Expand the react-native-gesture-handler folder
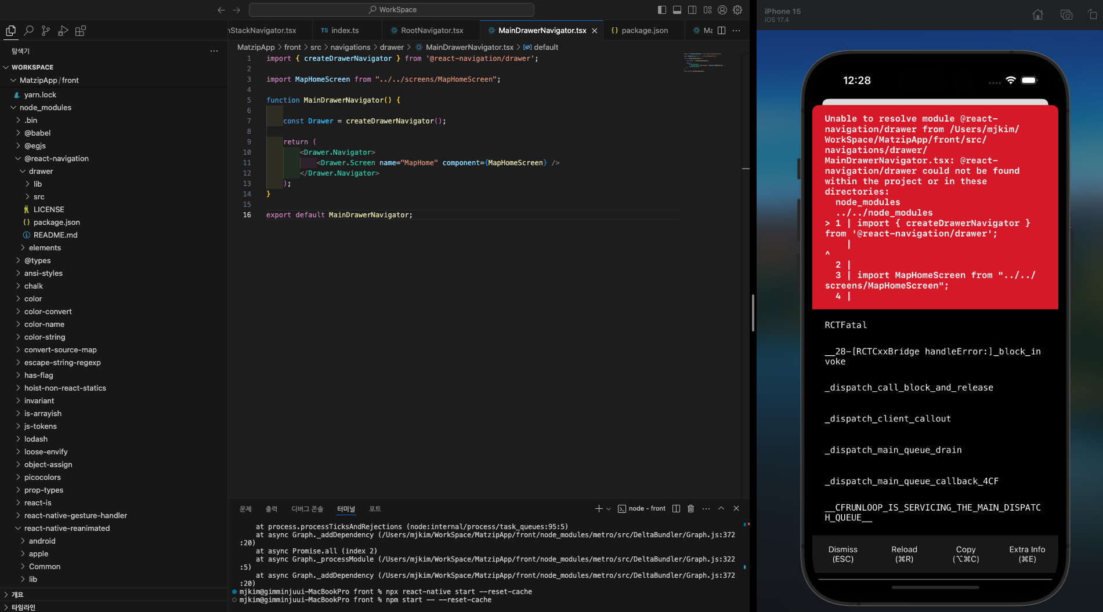The height and width of the screenshot is (612, 1103). coord(114,516)
